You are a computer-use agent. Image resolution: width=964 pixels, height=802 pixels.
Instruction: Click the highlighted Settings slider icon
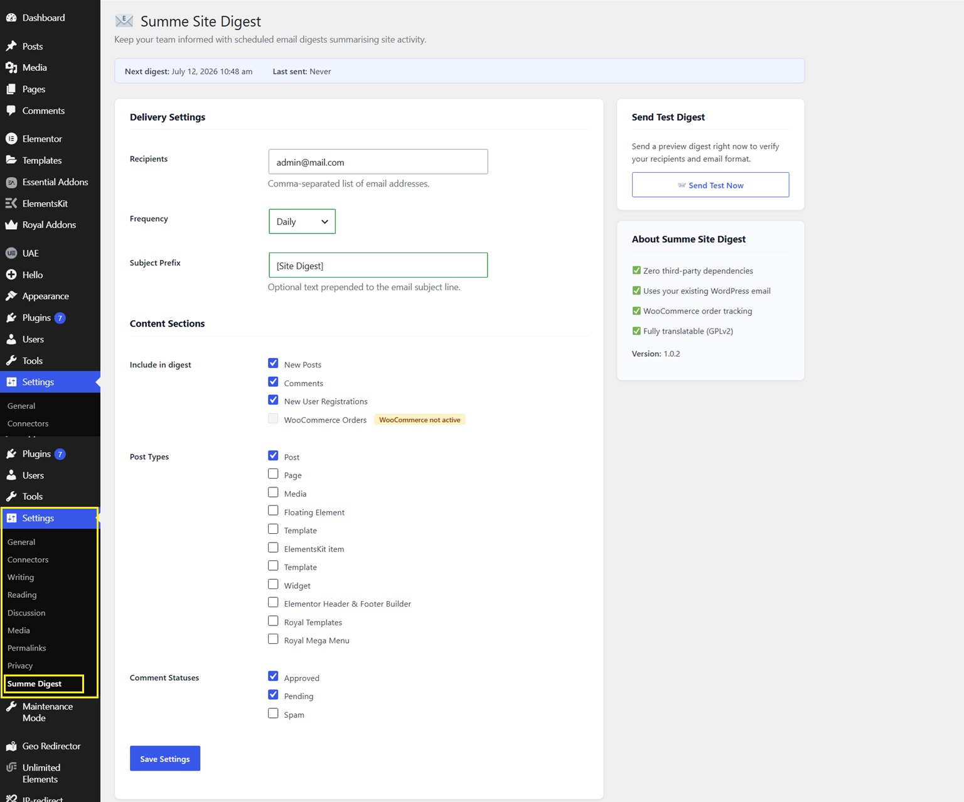[11, 518]
